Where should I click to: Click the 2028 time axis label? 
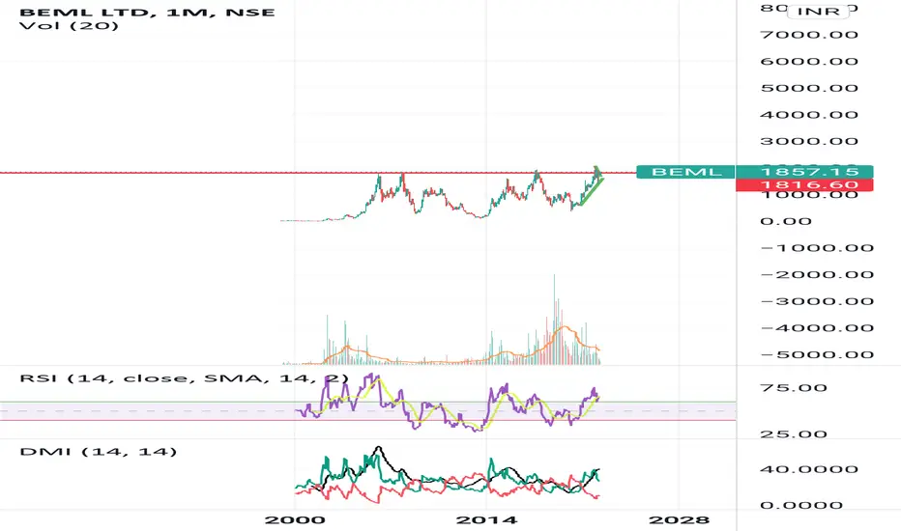click(679, 520)
